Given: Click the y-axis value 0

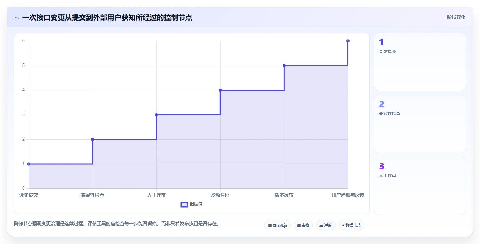Looking at the screenshot, I should (x=23, y=188).
